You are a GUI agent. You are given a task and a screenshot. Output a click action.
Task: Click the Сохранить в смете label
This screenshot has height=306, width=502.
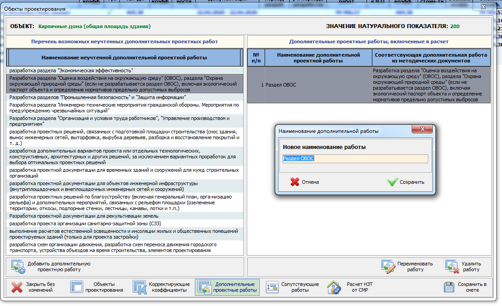[472, 287]
